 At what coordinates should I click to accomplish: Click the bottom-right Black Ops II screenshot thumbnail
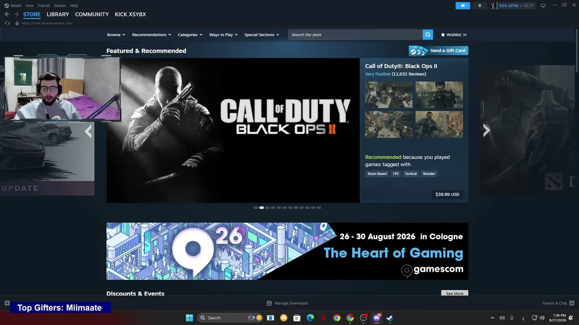click(439, 124)
